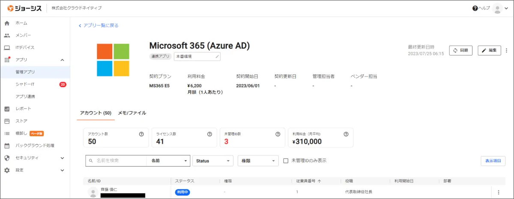This screenshot has height=199, width=514.
Task: Select the IT devices laptop icon
Action: coord(7,47)
